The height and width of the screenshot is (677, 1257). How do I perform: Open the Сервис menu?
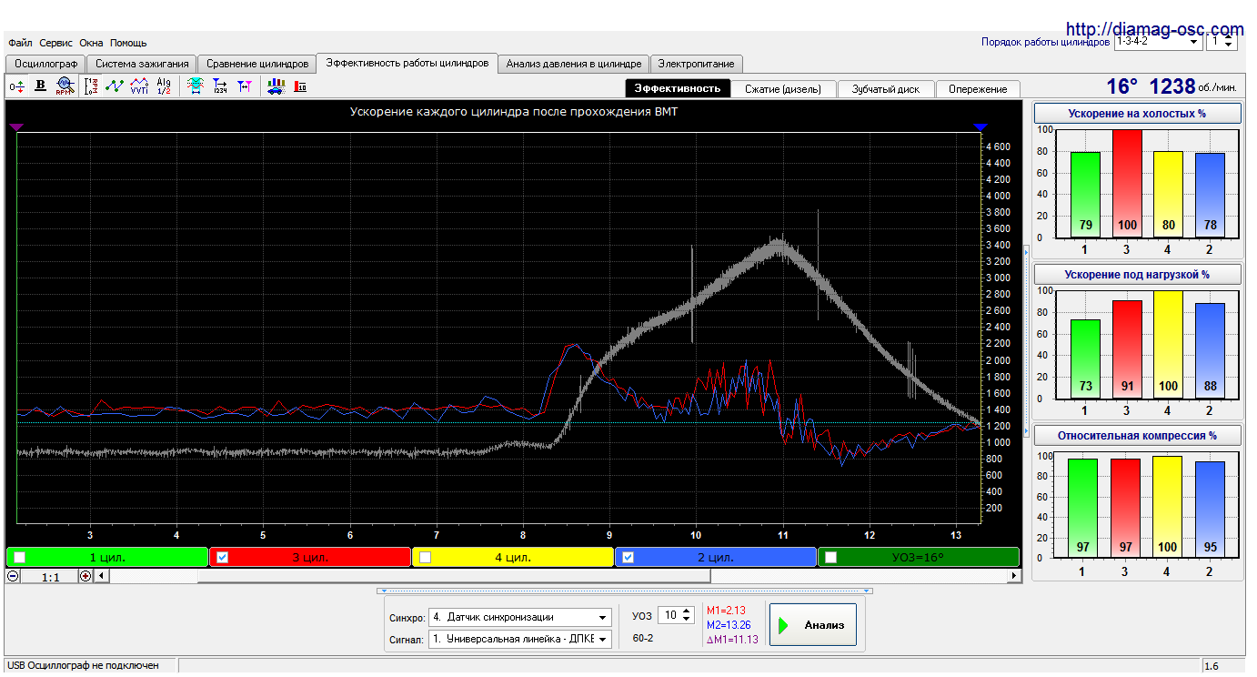[x=56, y=43]
